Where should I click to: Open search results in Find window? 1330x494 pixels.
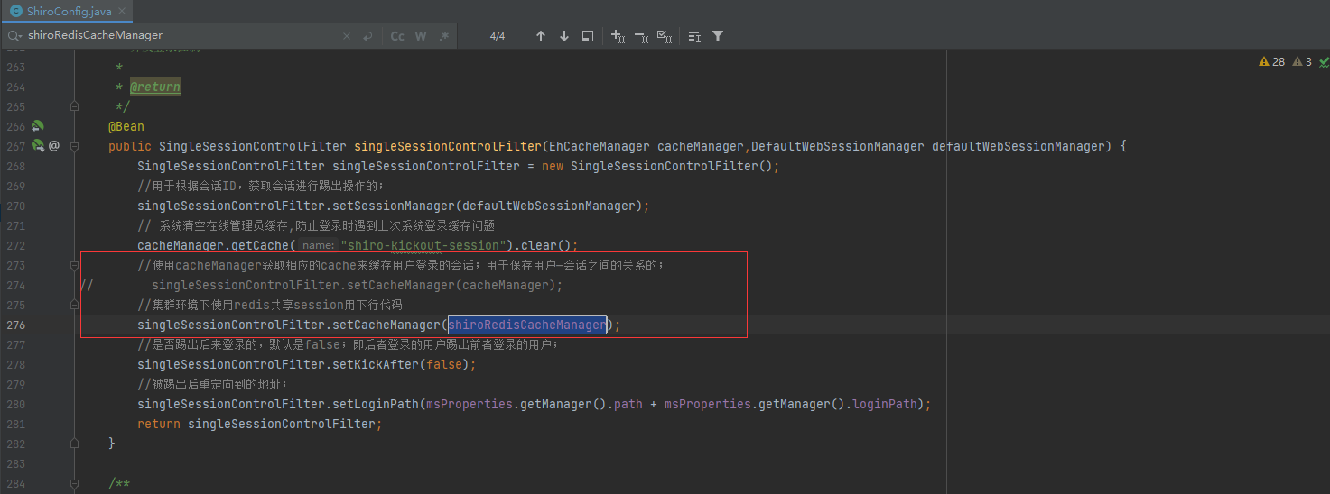(588, 36)
